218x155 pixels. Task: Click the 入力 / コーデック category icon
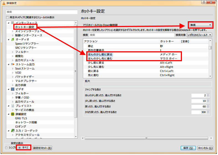coord(12,130)
